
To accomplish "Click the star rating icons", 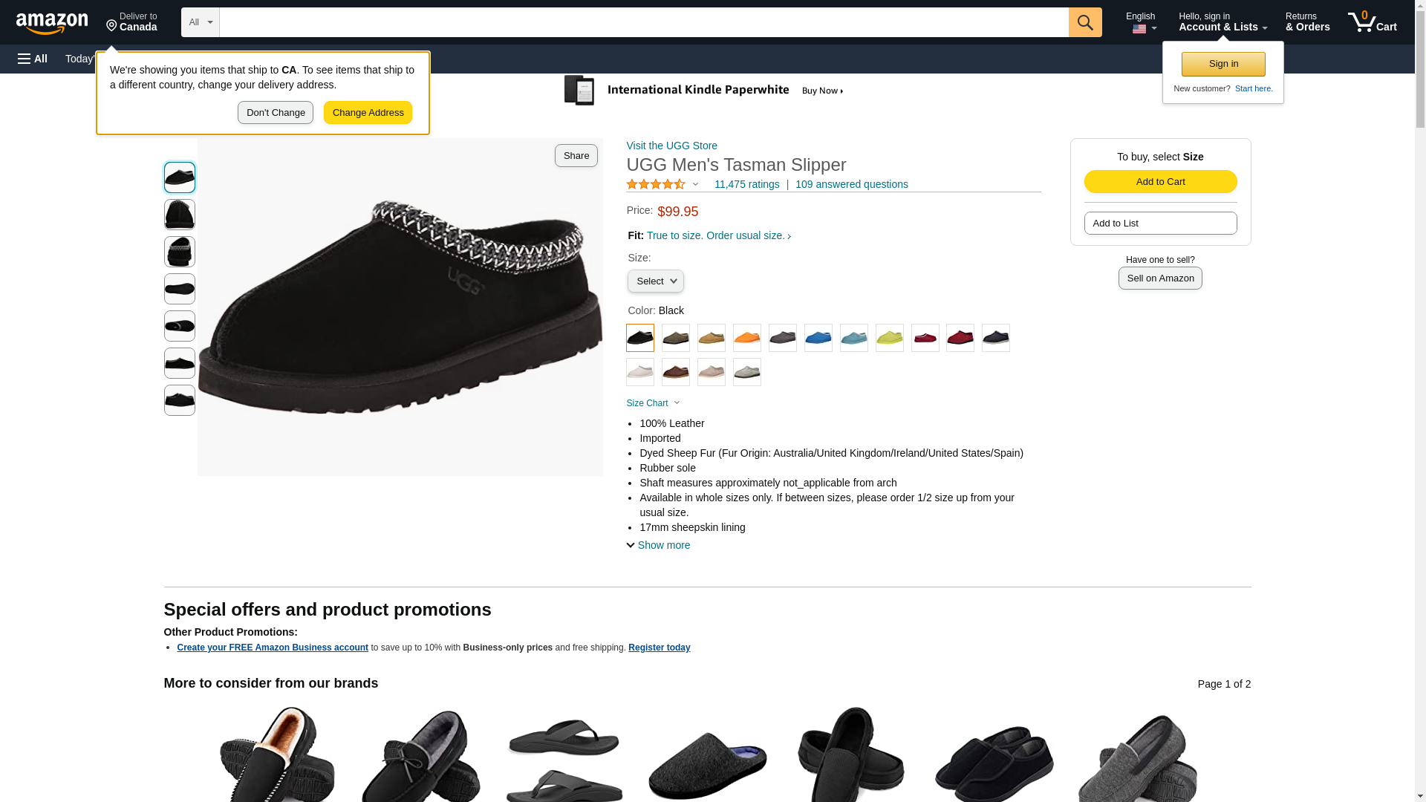I will [x=656, y=184].
